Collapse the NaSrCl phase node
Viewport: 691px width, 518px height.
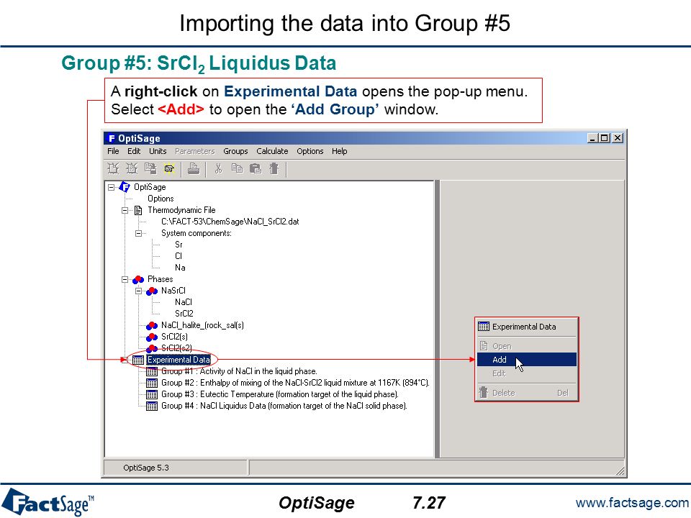[138, 291]
